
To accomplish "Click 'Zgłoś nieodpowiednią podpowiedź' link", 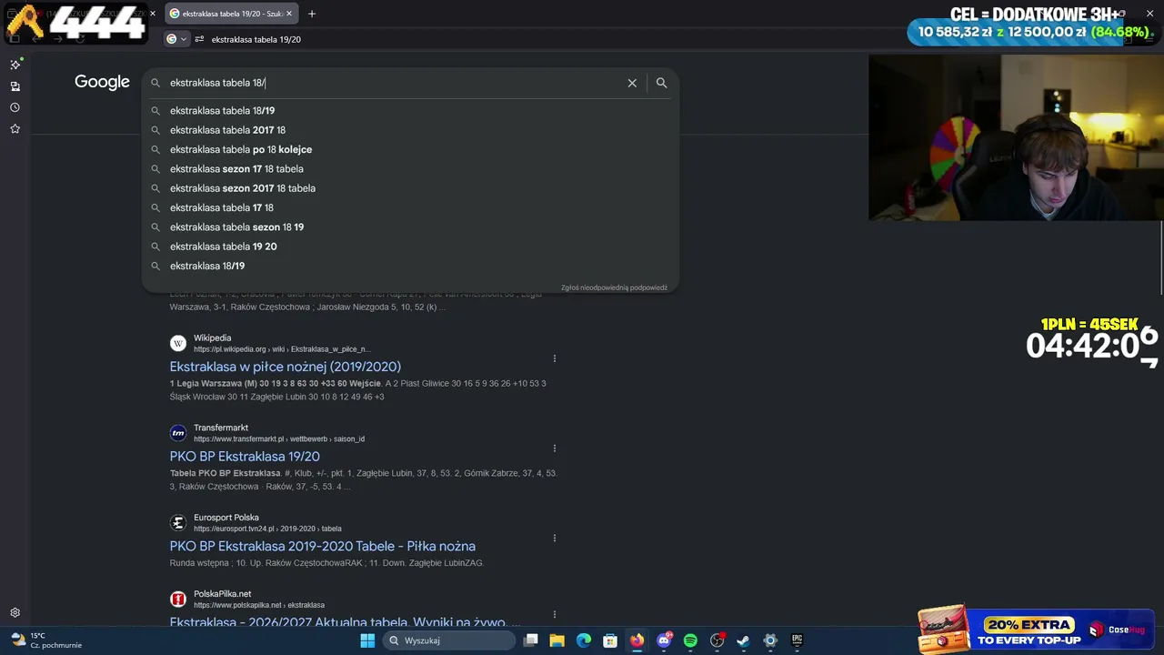I will click(614, 287).
